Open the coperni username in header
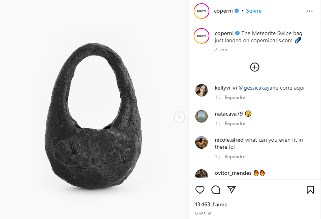 [223, 11]
